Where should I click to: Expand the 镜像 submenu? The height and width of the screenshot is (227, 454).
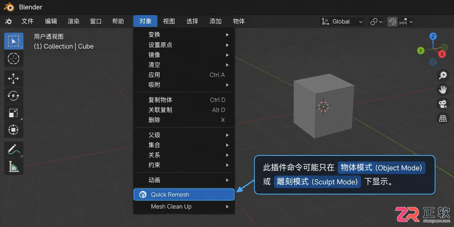pyautogui.click(x=184, y=55)
